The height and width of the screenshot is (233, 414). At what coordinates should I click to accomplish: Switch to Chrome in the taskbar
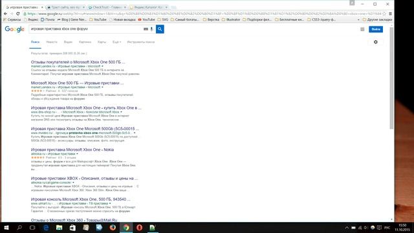click(126, 227)
